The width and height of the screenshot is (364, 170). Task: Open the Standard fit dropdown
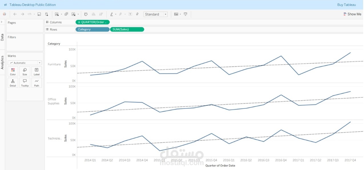tap(155, 14)
